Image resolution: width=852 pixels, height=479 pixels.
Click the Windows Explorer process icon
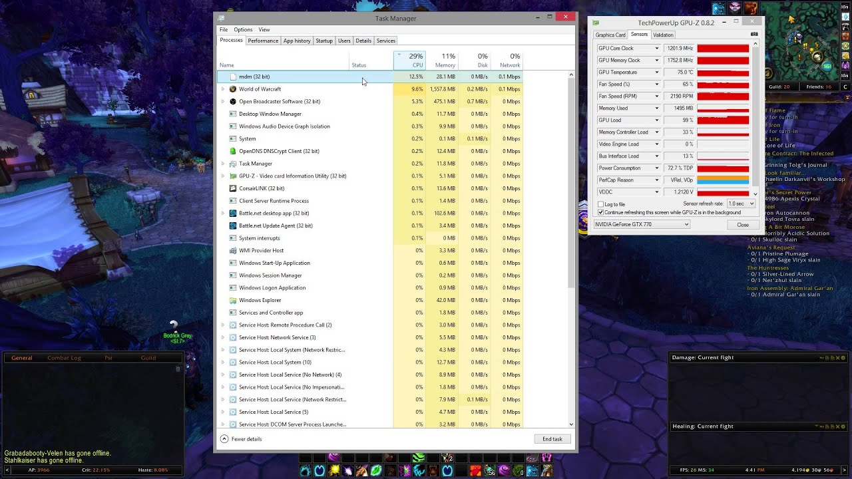point(233,300)
